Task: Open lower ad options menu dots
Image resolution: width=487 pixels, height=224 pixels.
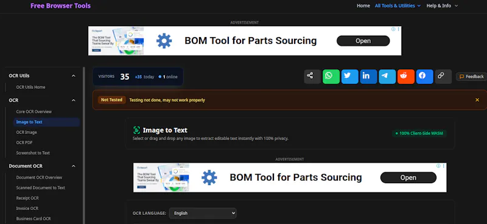Action: [444, 166]
